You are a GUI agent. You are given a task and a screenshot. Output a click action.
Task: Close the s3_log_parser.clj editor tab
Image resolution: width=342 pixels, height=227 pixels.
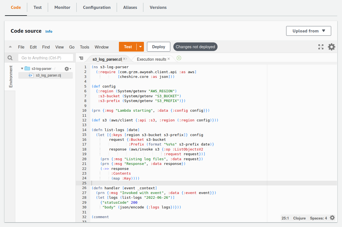pos(124,59)
